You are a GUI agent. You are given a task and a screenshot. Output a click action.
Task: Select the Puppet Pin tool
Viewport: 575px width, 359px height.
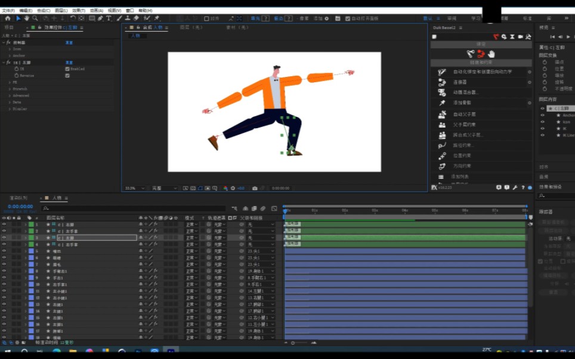coord(156,18)
